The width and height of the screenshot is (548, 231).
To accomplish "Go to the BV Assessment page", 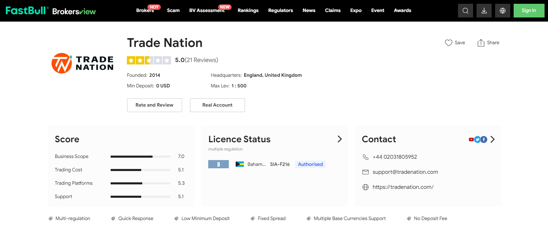I will click(x=206, y=11).
